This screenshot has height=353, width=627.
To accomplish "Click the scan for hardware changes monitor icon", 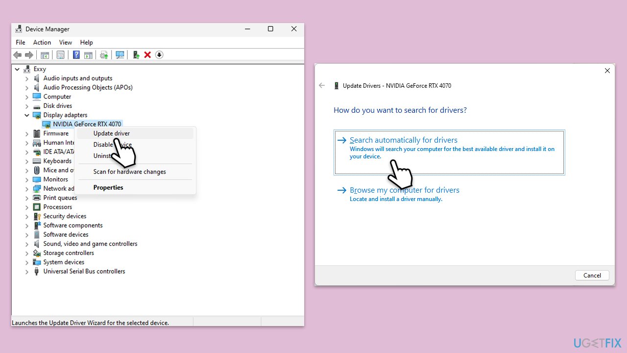I will [x=120, y=55].
